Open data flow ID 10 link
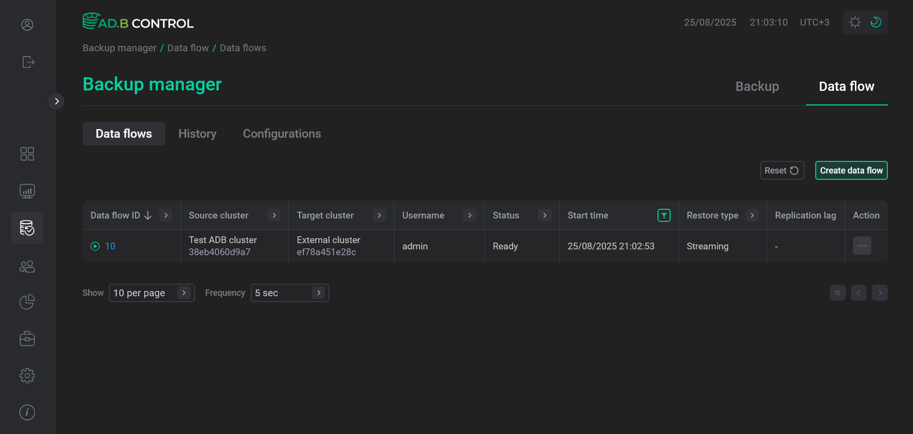913x434 pixels. (x=110, y=246)
